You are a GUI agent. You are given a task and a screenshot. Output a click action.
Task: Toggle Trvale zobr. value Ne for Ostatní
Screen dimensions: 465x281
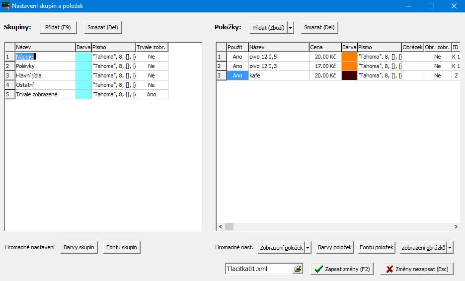coord(152,85)
